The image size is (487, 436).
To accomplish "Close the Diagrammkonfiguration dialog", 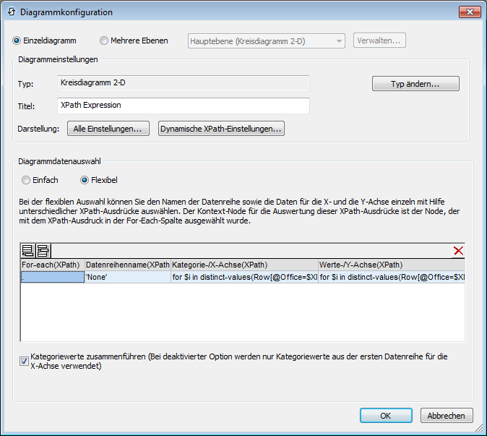I will coord(470,12).
